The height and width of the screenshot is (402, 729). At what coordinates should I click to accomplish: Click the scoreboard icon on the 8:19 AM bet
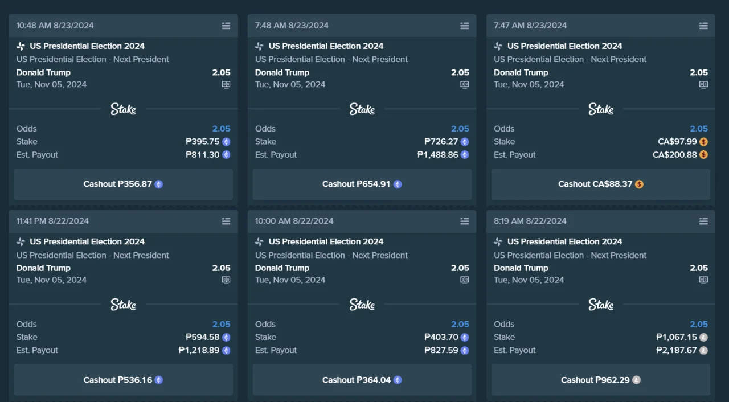point(703,280)
